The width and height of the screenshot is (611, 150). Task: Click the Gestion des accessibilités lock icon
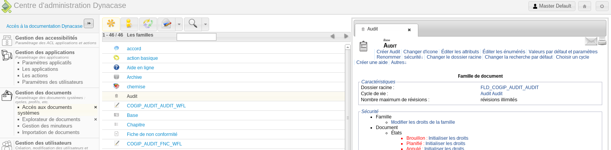(x=7, y=40)
